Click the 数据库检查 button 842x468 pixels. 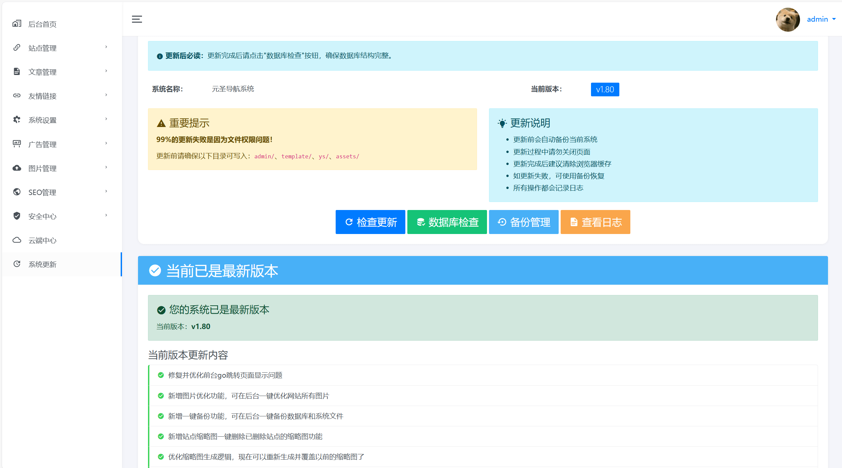pos(447,222)
